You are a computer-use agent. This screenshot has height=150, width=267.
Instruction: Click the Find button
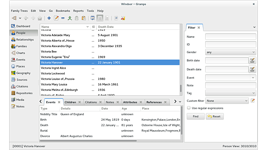click(x=196, y=116)
